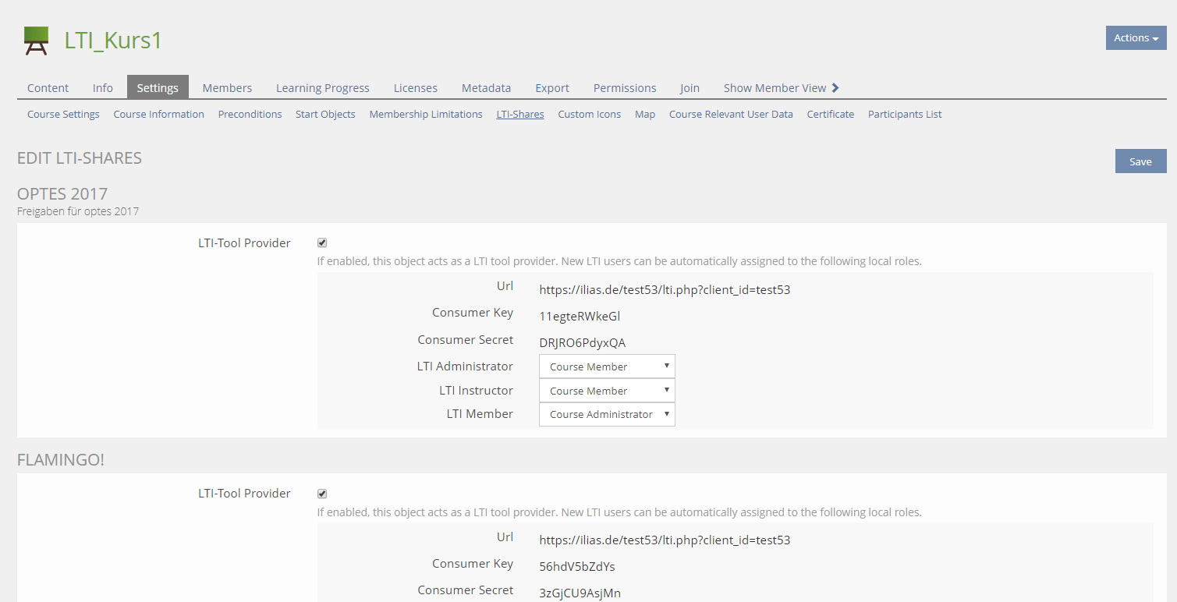Viewport: 1177px width, 602px height.
Task: Go to the Permissions tab
Action: (x=624, y=88)
